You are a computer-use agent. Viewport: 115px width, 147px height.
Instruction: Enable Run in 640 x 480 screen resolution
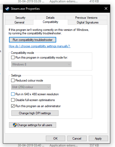pos(13,94)
